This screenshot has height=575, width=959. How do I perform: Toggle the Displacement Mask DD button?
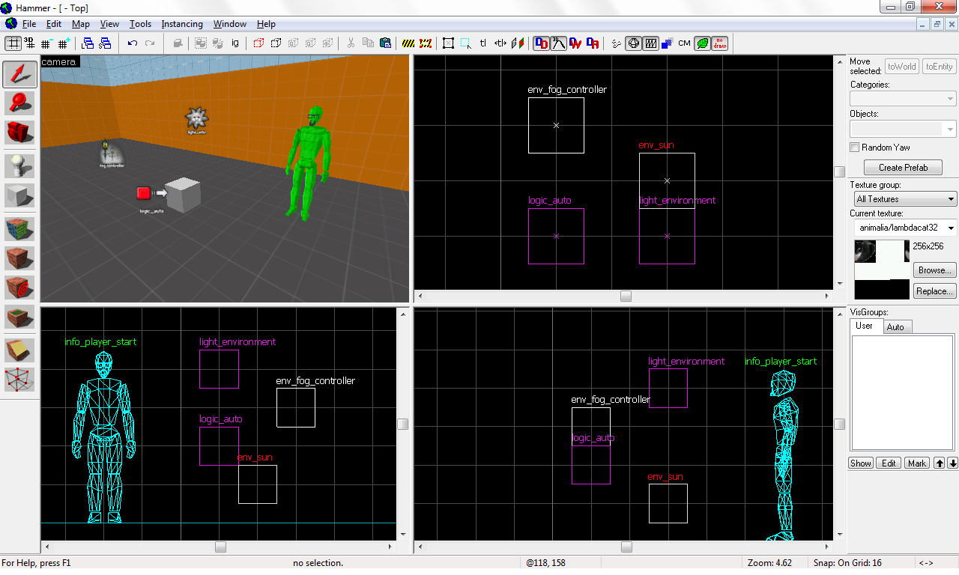[x=541, y=43]
